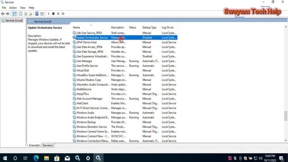Go forward using the Forward arrow toolbar icon
The width and height of the screenshot is (288, 162).
[8, 14]
